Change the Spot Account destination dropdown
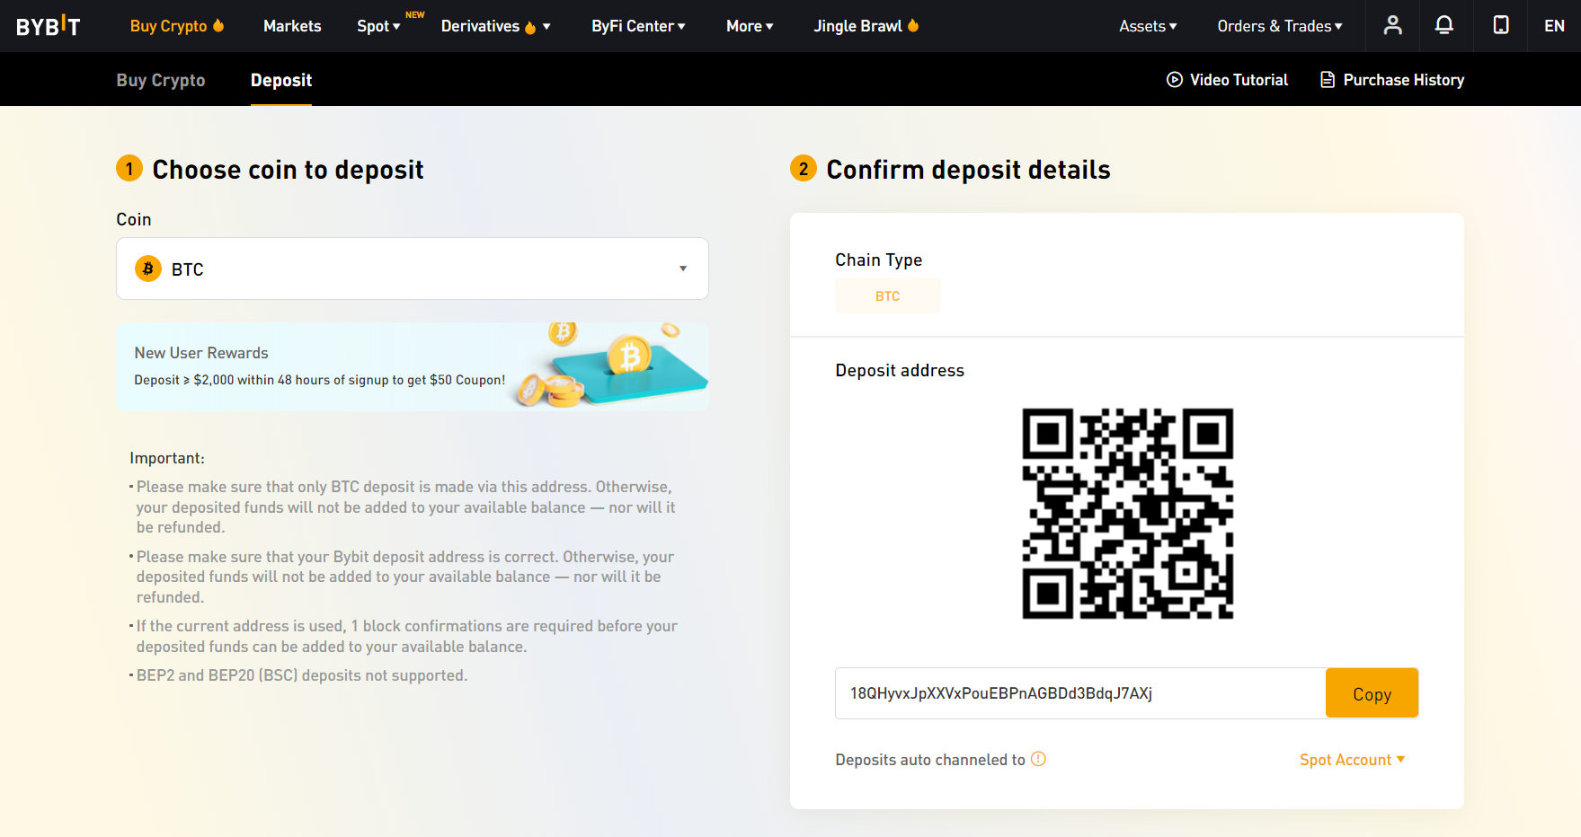This screenshot has height=837, width=1581. point(1352,760)
